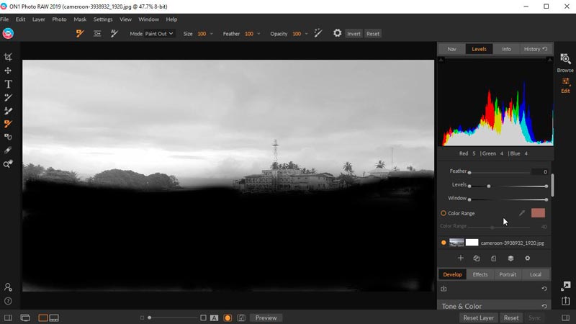Click the Invert mask button
Image resolution: width=576 pixels, height=324 pixels.
point(354,34)
